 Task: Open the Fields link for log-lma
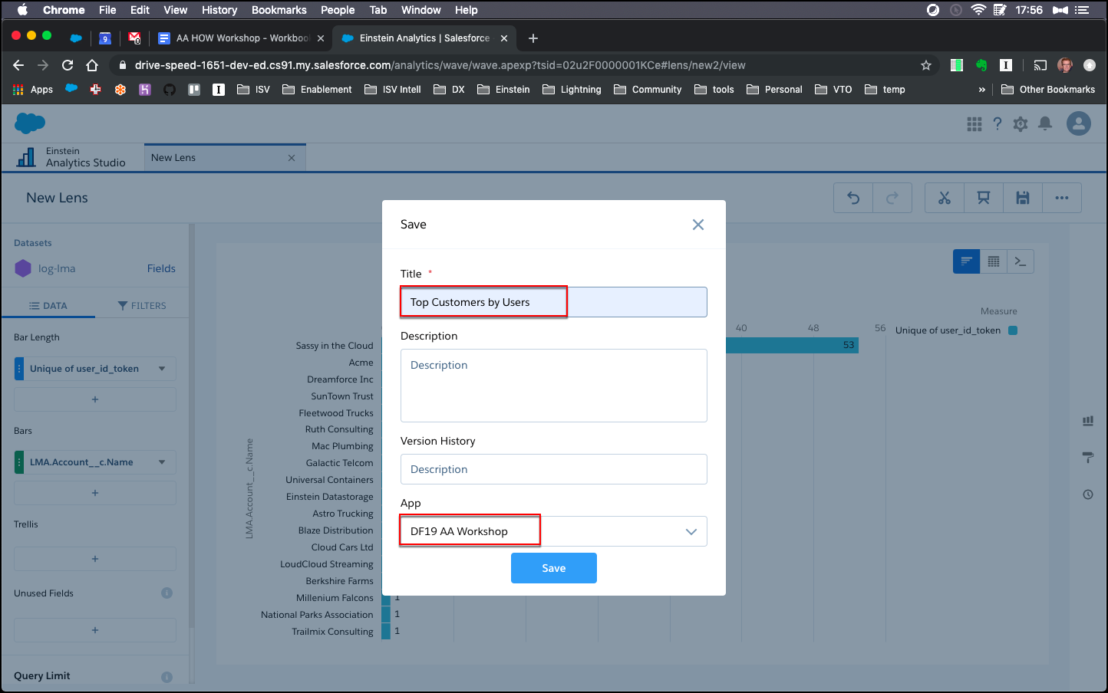pyautogui.click(x=161, y=268)
